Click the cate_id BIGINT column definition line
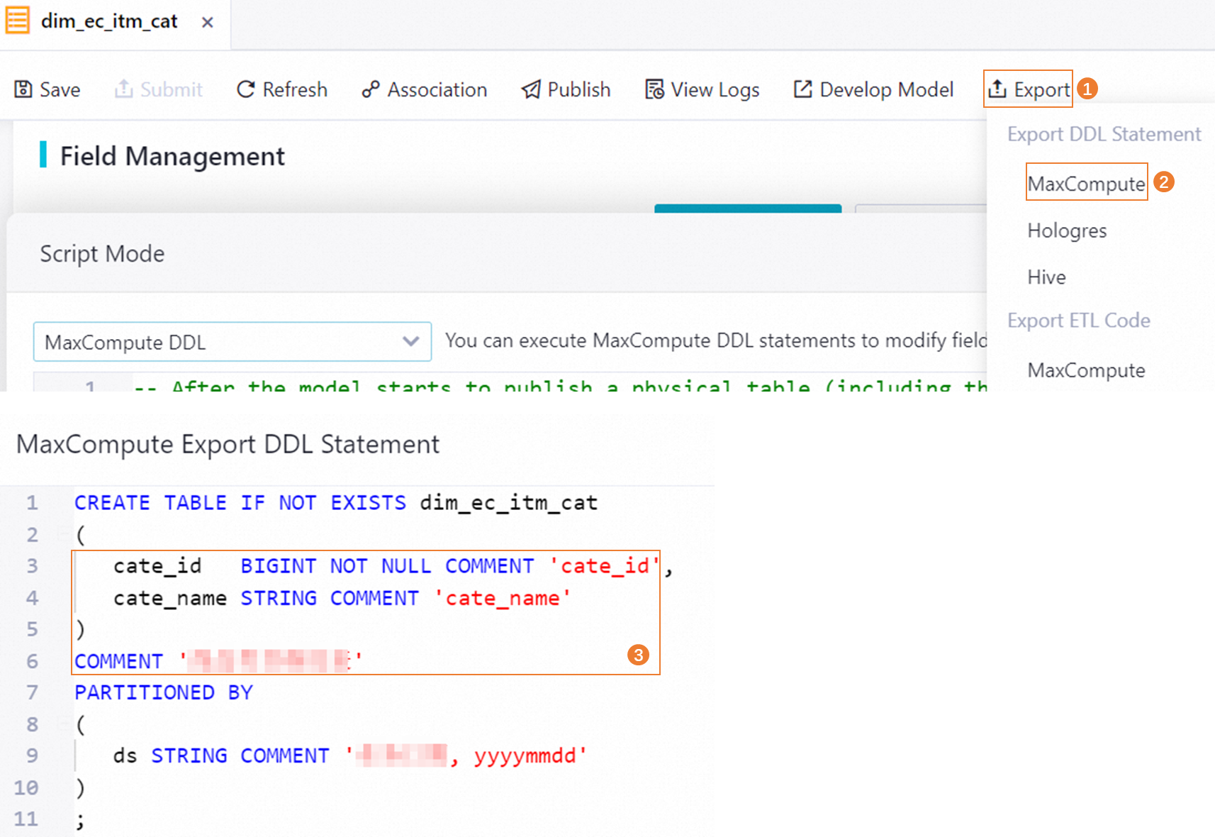The height and width of the screenshot is (837, 1215). [393, 566]
